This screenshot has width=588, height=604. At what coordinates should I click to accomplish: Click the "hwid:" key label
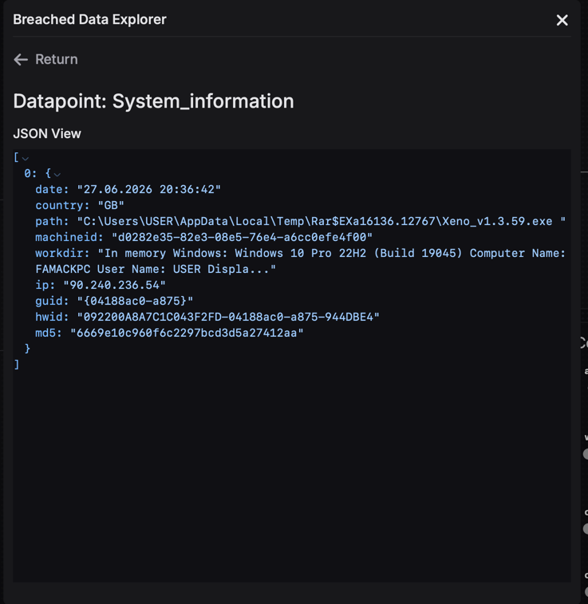pos(52,317)
